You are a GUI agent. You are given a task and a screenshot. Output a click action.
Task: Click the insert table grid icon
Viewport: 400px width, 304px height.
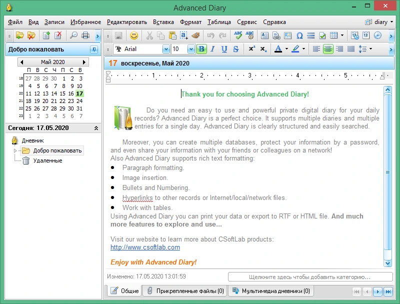click(x=333, y=35)
